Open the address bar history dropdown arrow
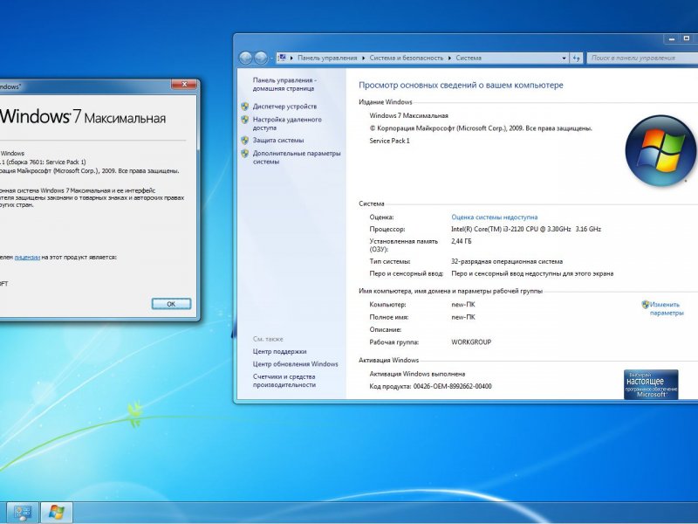Viewport: 698px width, 524px height. (x=564, y=58)
